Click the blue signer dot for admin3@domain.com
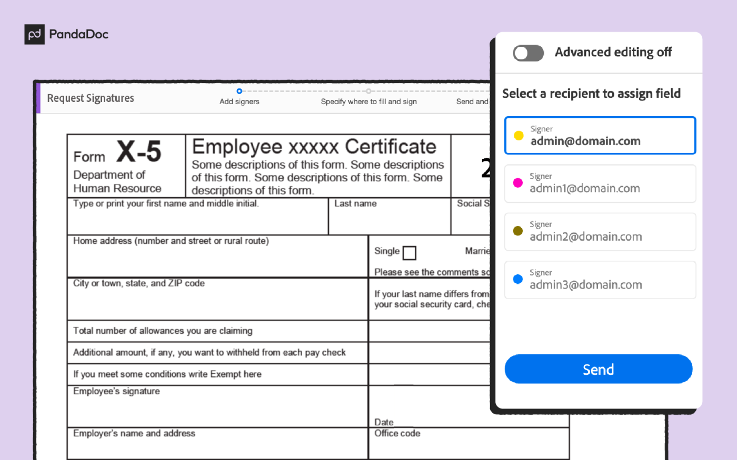The width and height of the screenshot is (737, 460). point(519,280)
